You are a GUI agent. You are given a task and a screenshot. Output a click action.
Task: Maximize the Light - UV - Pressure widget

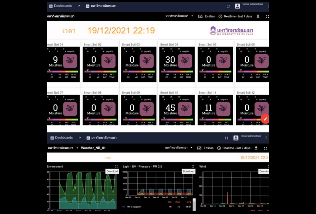(x=193, y=167)
